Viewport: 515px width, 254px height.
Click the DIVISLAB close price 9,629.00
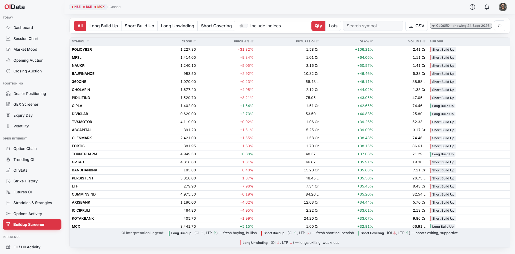coord(188,114)
